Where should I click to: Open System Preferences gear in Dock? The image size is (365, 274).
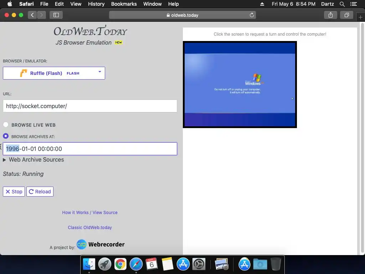click(x=199, y=264)
